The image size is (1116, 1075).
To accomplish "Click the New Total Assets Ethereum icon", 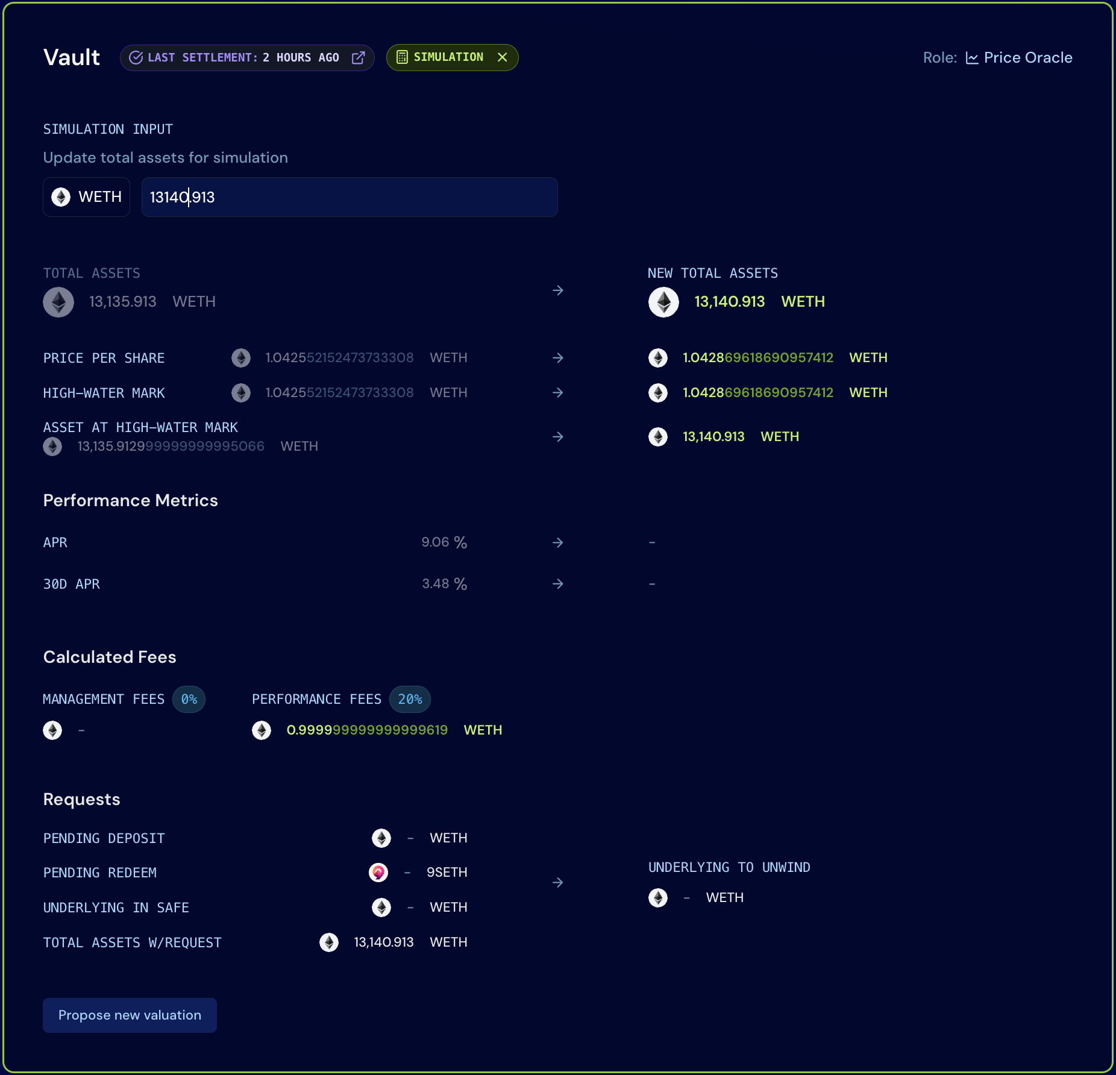I will click(x=663, y=302).
